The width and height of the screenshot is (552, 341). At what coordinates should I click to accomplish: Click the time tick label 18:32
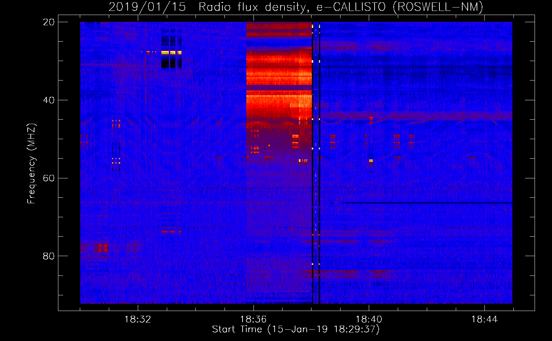click(138, 320)
